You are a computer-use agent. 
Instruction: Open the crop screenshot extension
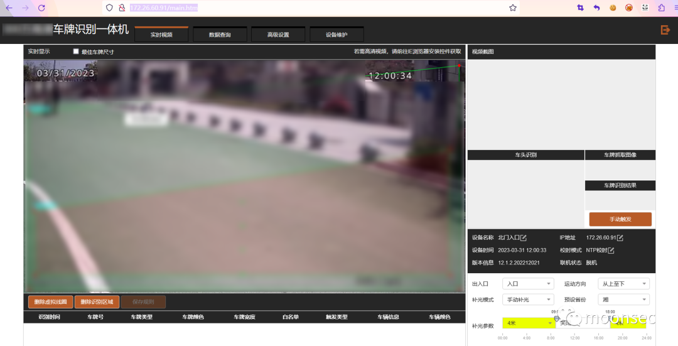click(580, 8)
